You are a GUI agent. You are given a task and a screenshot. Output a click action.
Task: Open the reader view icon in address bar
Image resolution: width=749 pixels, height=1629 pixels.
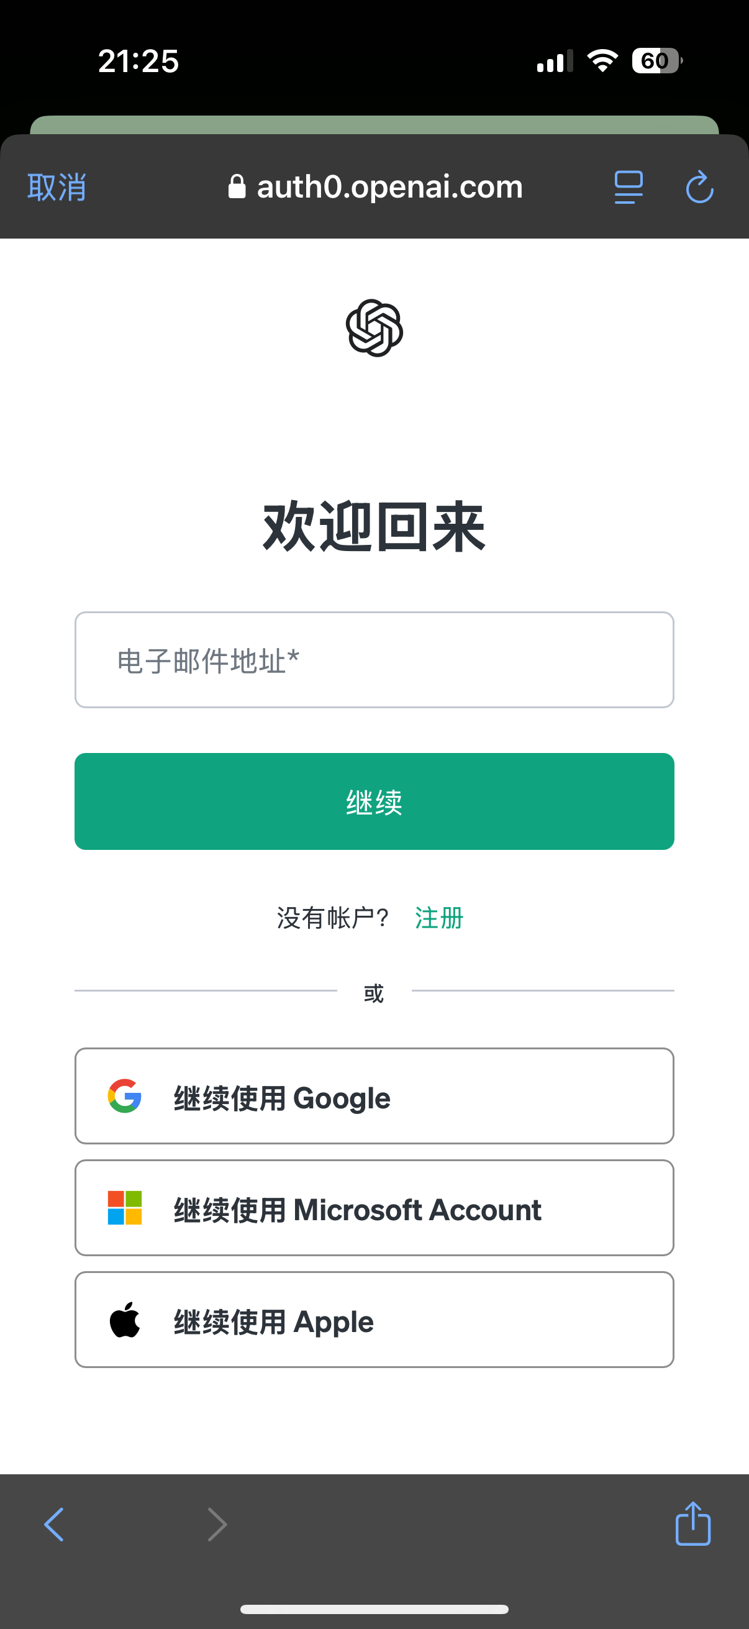[629, 187]
